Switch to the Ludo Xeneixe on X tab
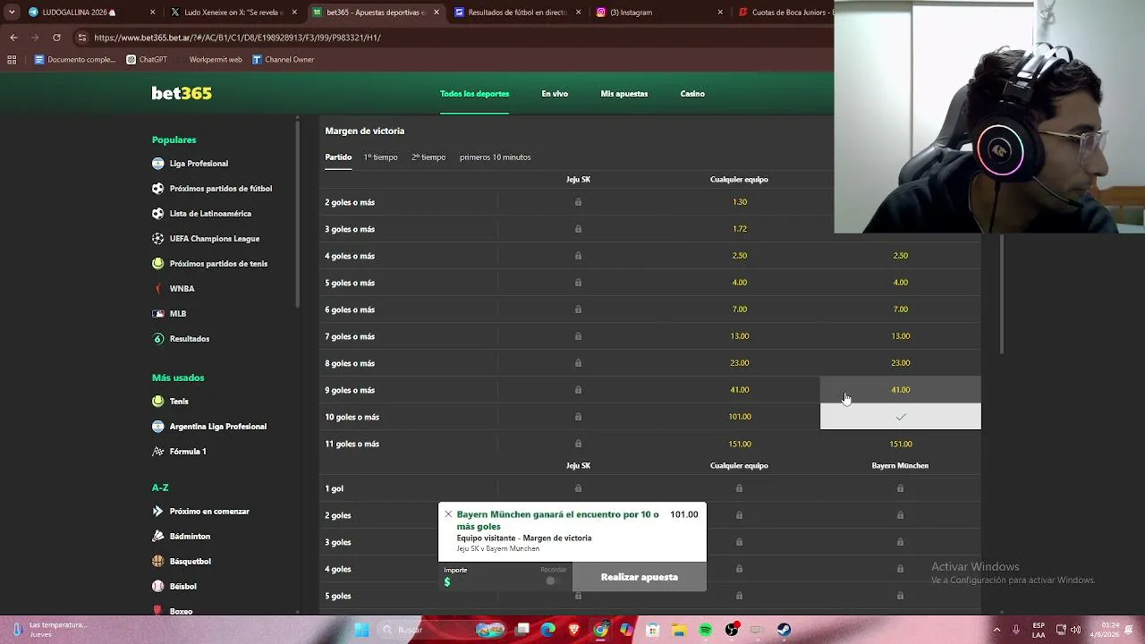This screenshot has height=644, width=1145. pyautogui.click(x=233, y=13)
